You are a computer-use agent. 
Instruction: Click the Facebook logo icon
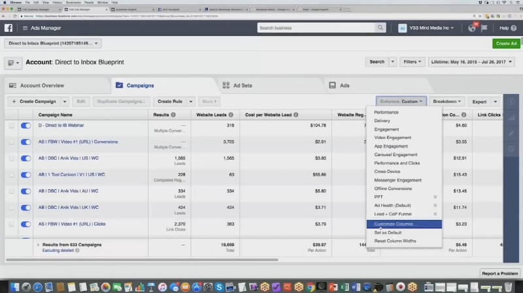click(8, 28)
